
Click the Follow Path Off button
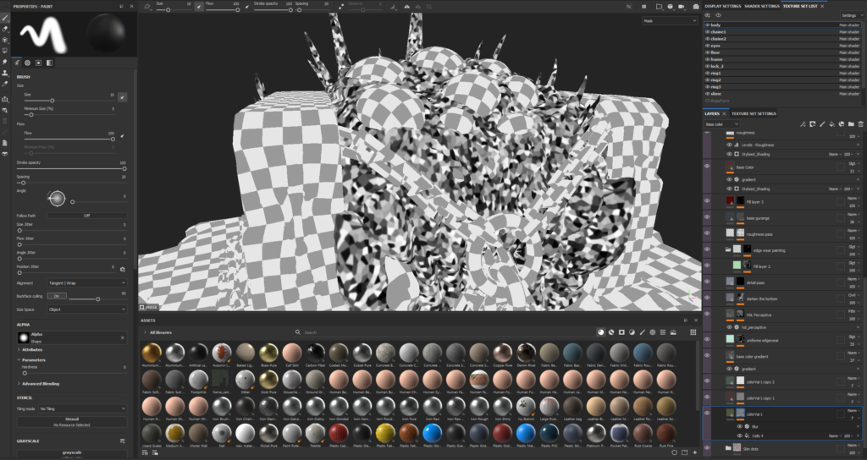(87, 216)
